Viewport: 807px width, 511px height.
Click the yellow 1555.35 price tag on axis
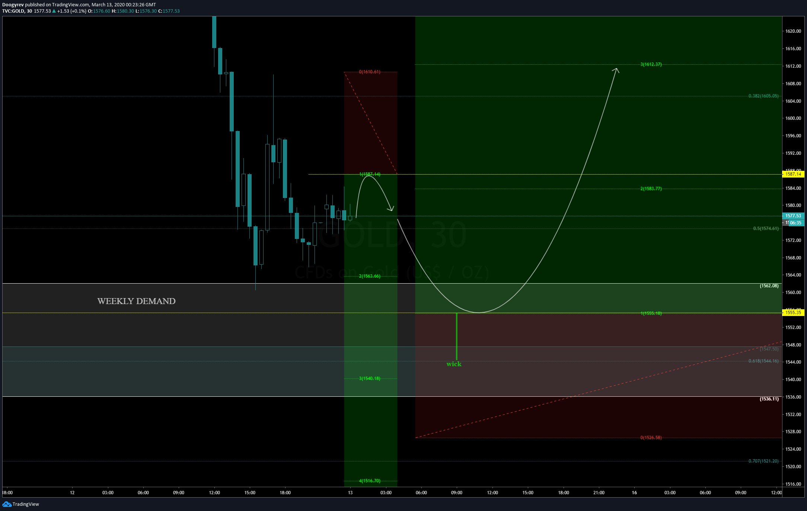click(x=793, y=313)
